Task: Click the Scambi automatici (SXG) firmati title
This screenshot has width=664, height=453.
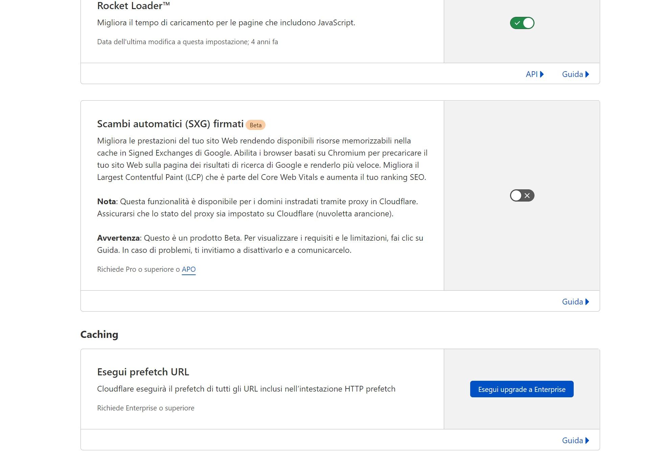Action: [x=170, y=124]
